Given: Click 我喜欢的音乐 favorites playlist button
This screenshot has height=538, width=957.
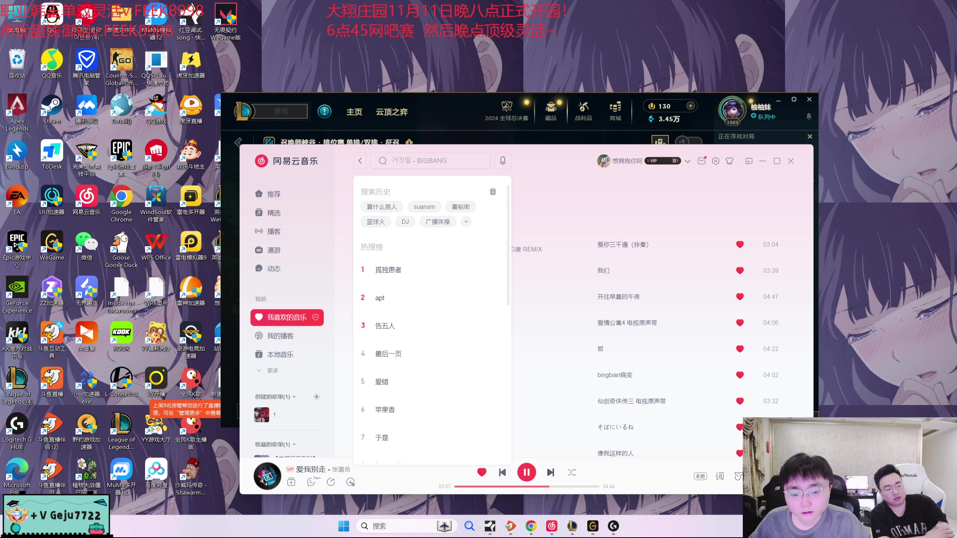Looking at the screenshot, I should [x=287, y=317].
